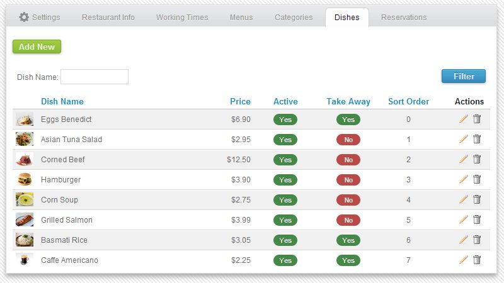Click the pencil icon for Corned Beef

coord(464,159)
